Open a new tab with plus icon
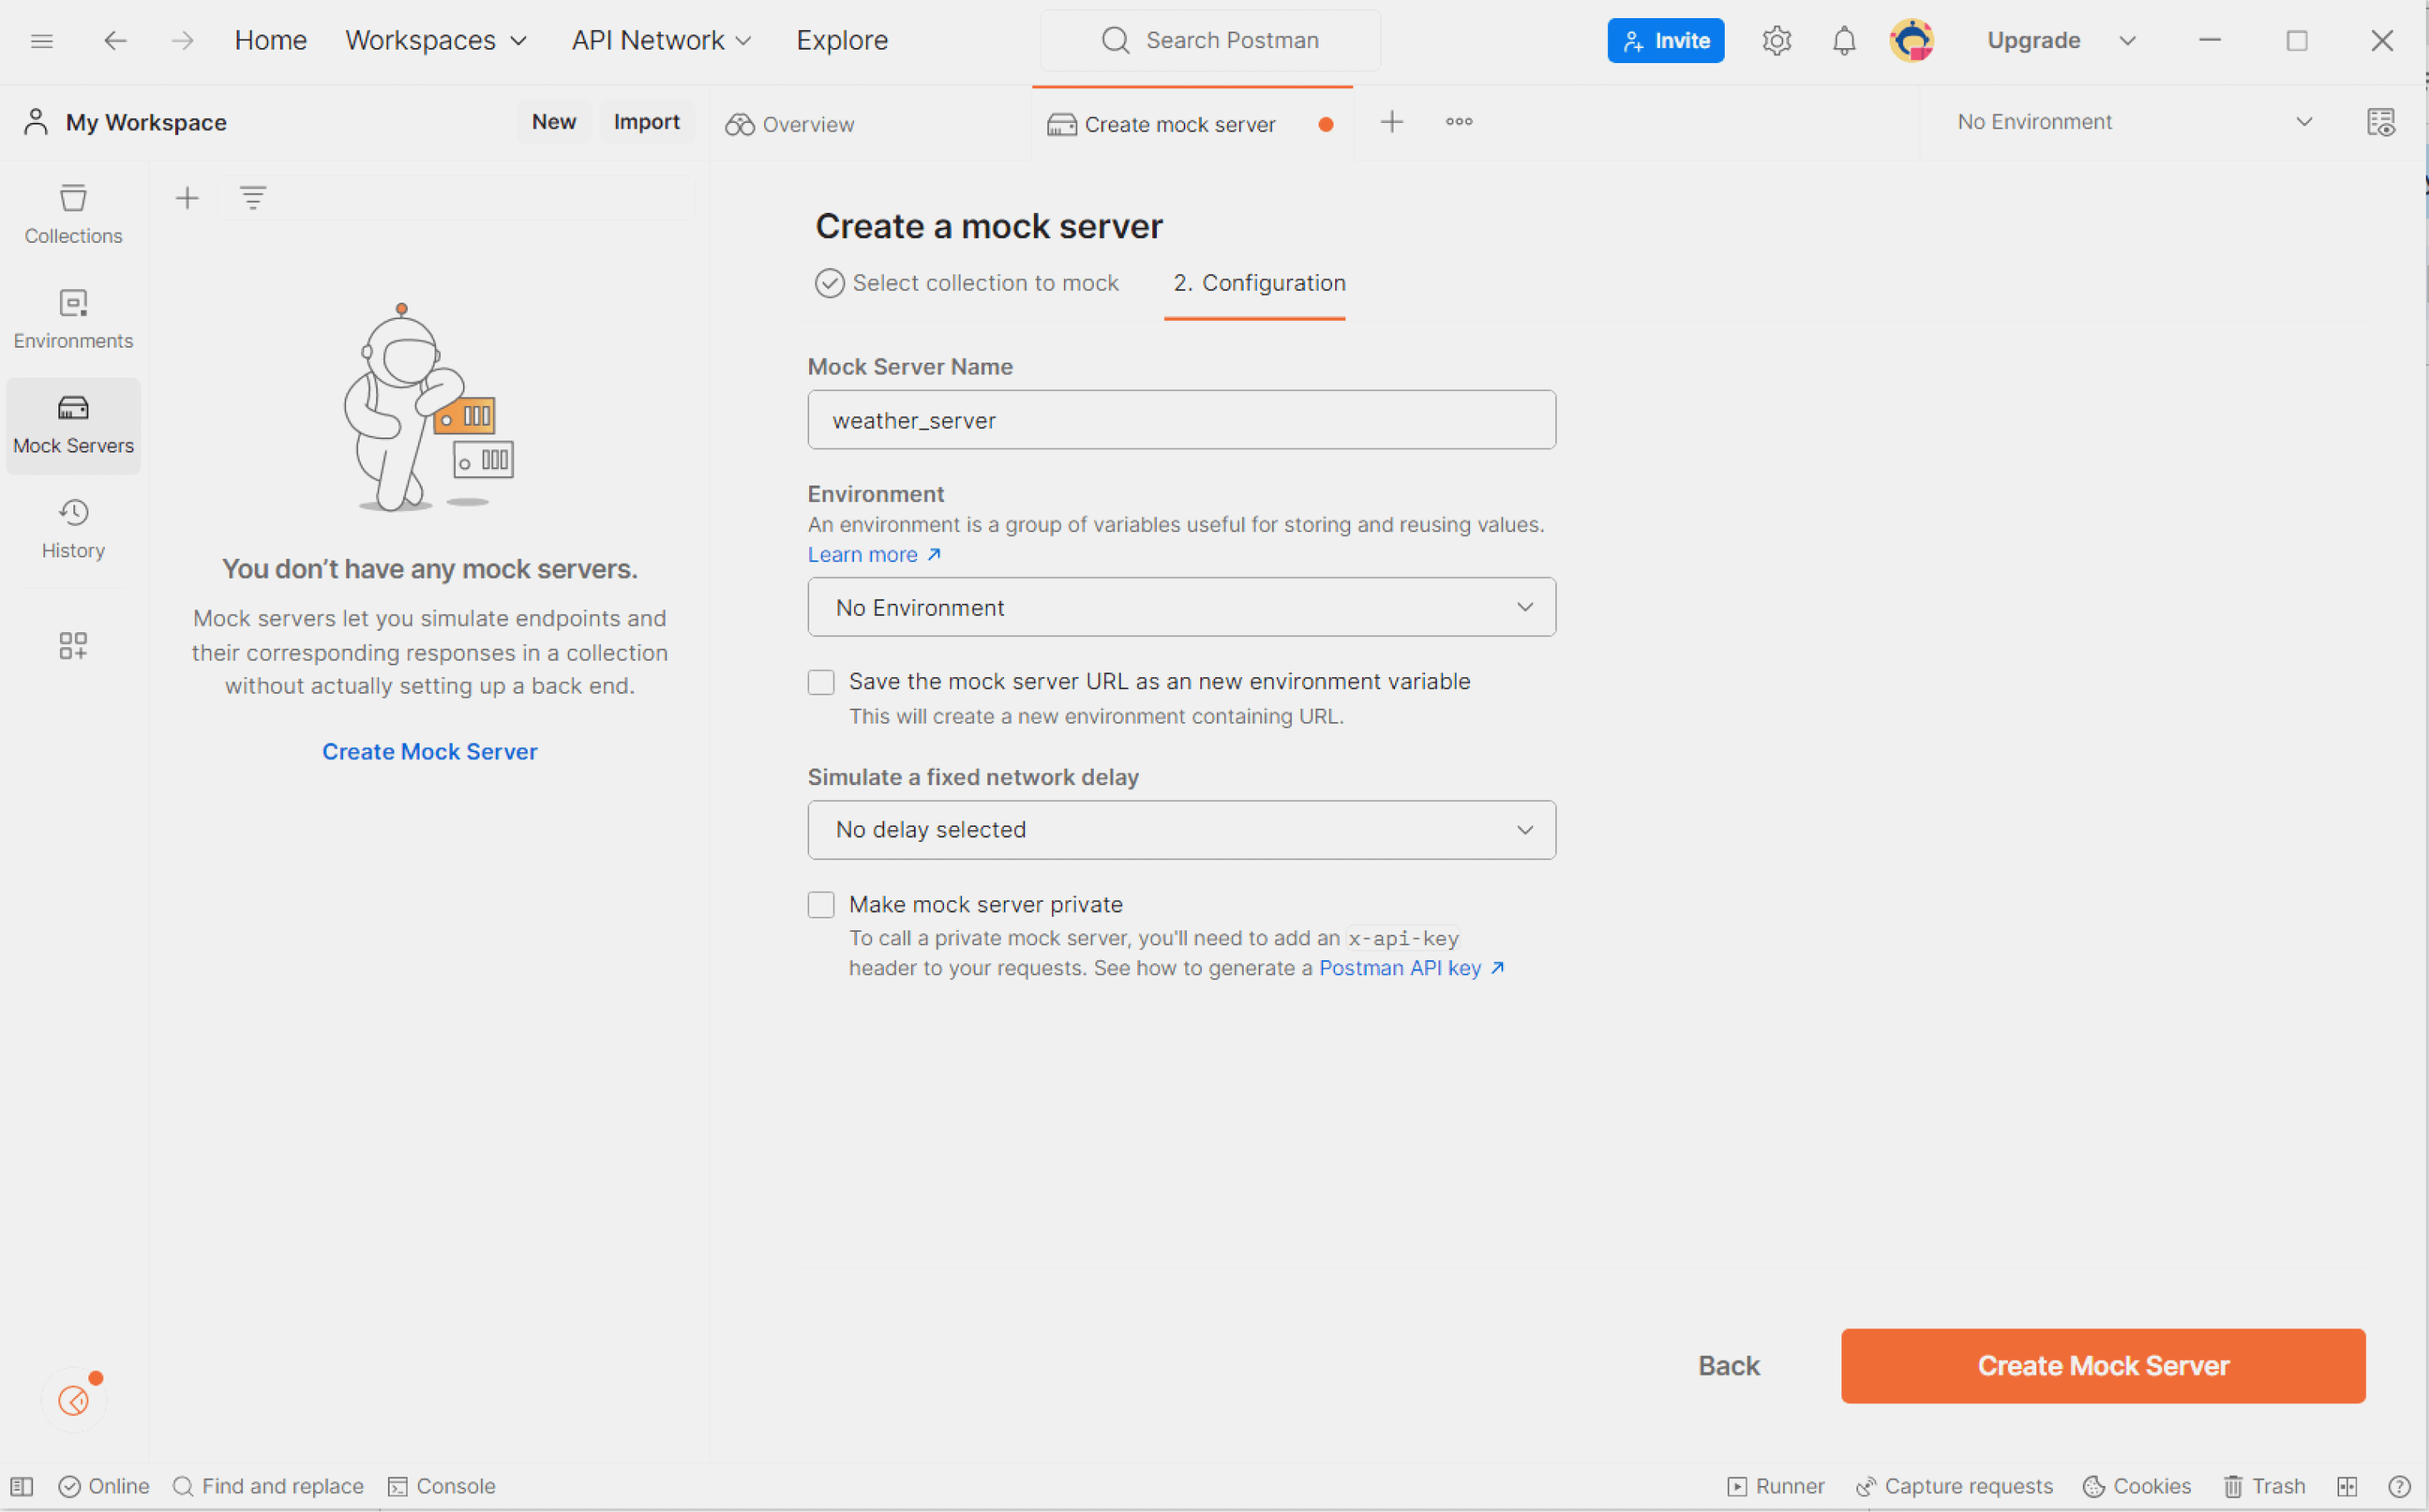 click(1392, 122)
